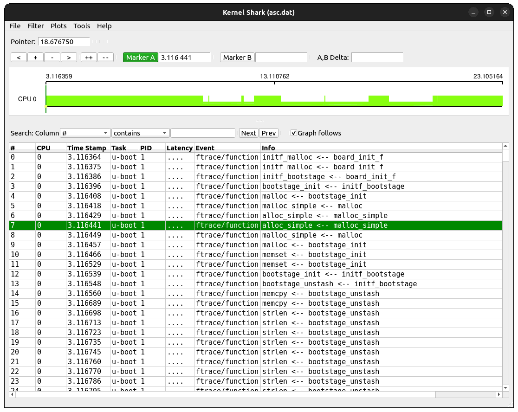Screen dimensions: 518x412
Task: Click the scroll left '<' button
Action: click(x=19, y=58)
